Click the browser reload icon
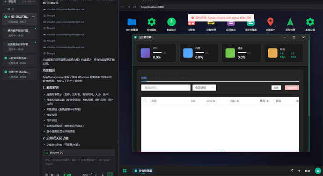Image resolution: width=323 pixels, height=176 pixels. pyautogui.click(x=135, y=7)
